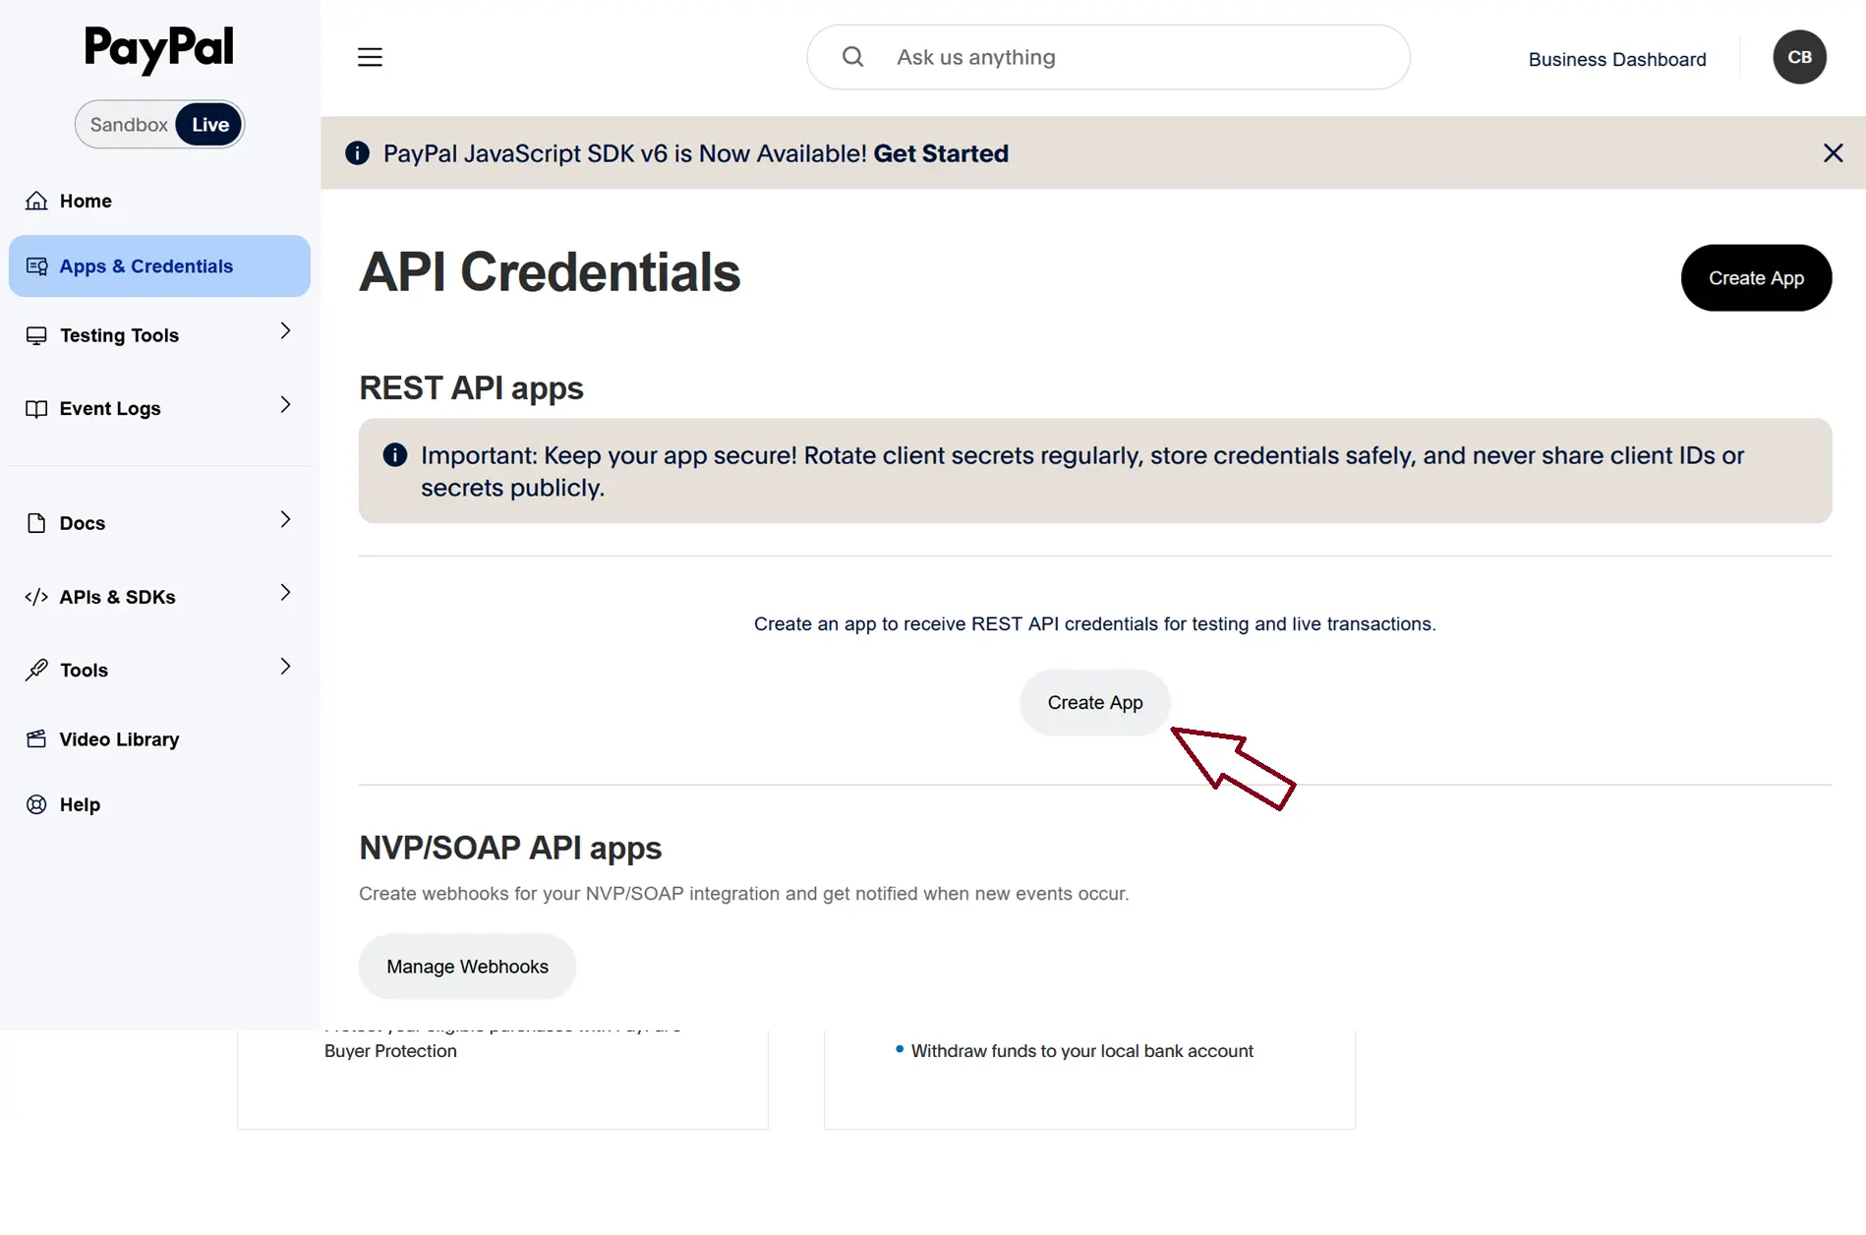Open the CB account avatar
Image resolution: width=1866 pixels, height=1235 pixels.
[1799, 57]
